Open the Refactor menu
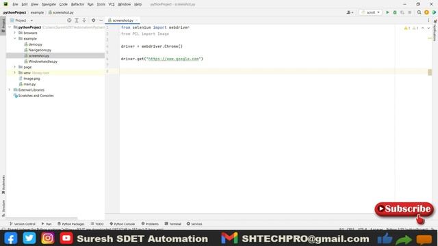Screen dimensions: 438x246 (77, 4)
